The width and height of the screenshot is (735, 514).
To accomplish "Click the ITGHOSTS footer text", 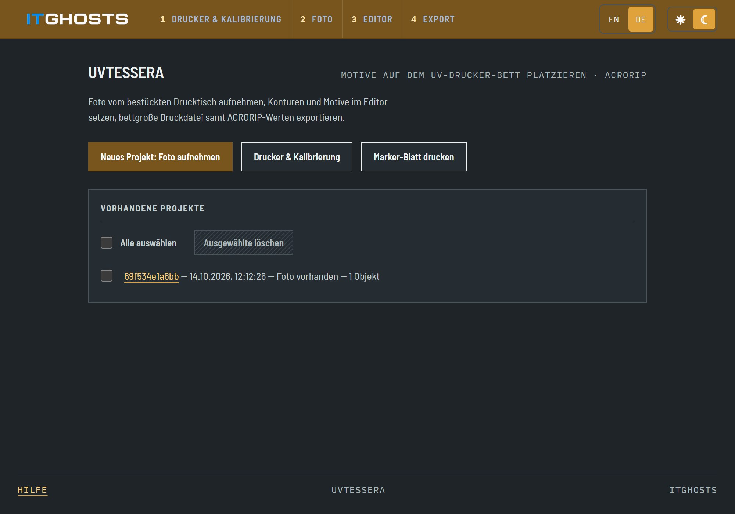I will [x=693, y=490].
